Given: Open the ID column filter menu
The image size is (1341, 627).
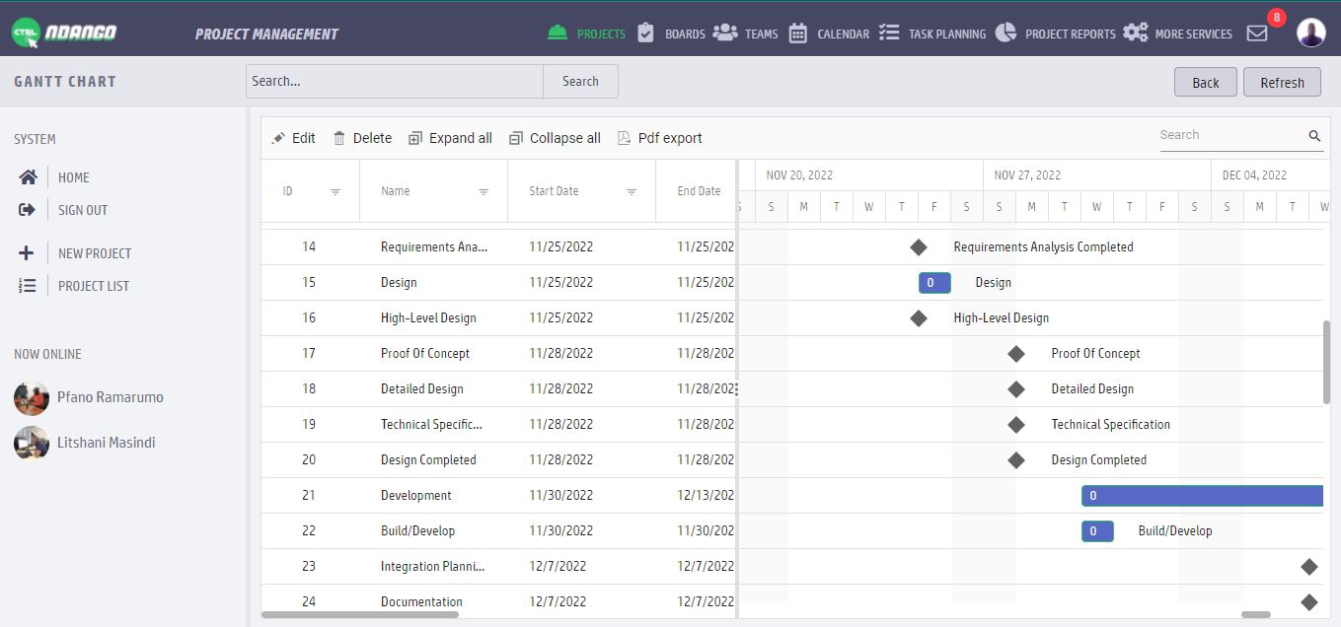Looking at the screenshot, I should pyautogui.click(x=335, y=192).
